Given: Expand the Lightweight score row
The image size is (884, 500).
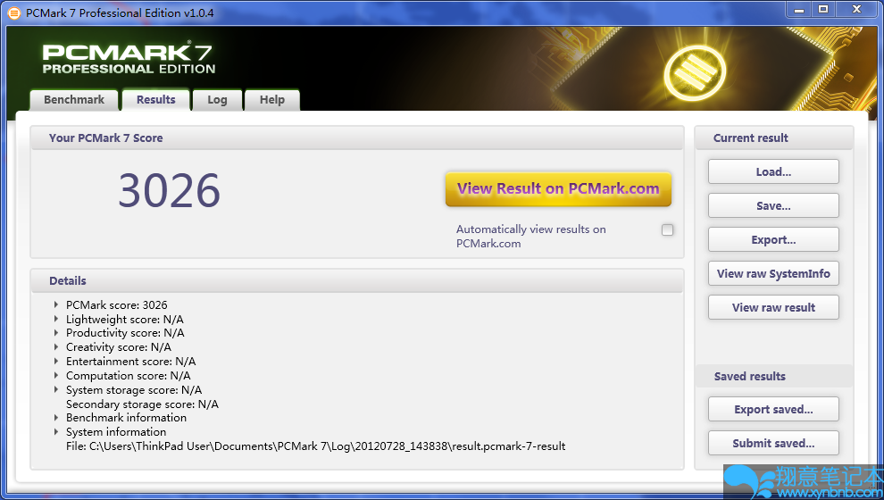Looking at the screenshot, I should 56,319.
